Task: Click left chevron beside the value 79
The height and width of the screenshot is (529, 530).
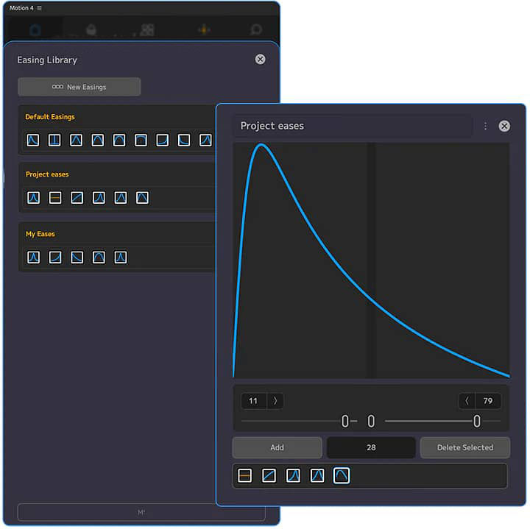Action: (x=467, y=401)
